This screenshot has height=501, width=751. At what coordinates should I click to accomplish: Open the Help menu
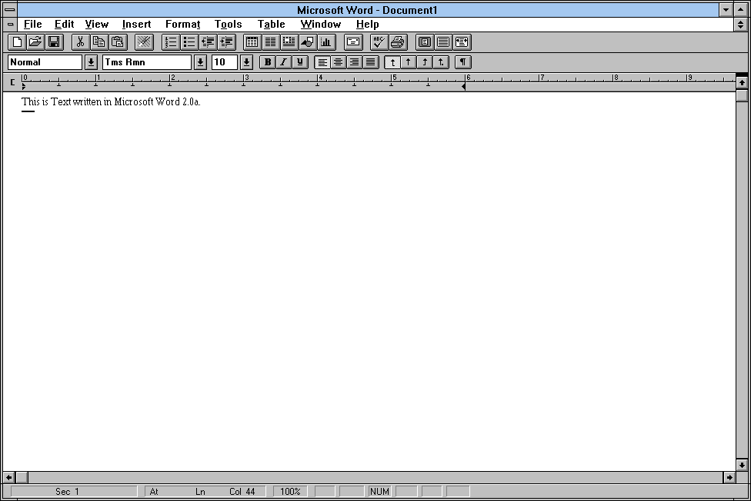(367, 24)
